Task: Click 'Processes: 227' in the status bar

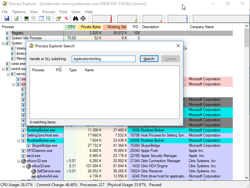Action: (92, 185)
